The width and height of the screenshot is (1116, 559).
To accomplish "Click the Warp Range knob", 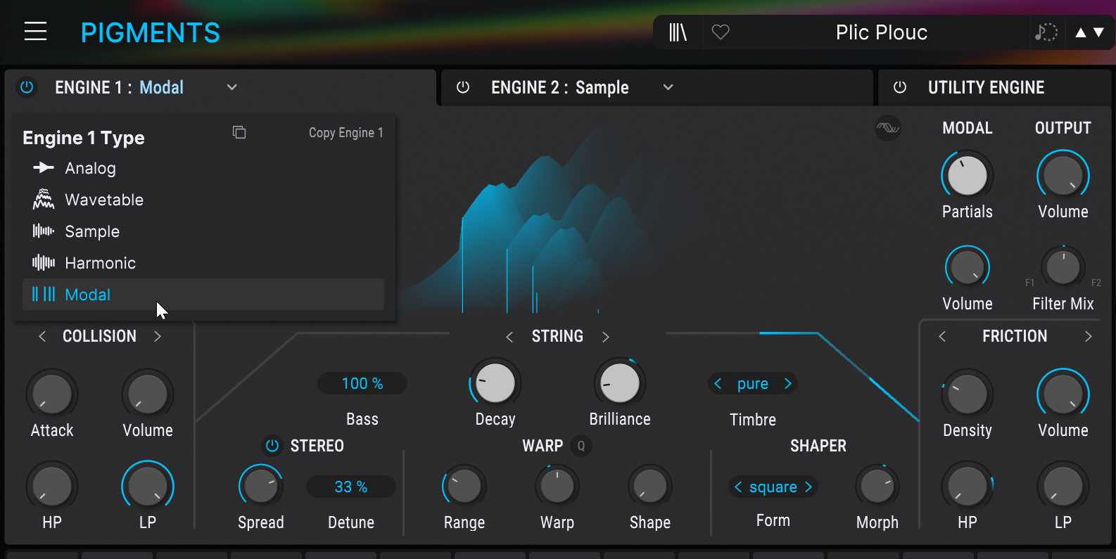I will (464, 487).
